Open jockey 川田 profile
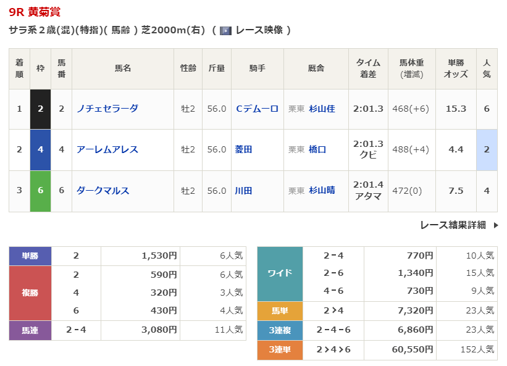Viewport: 507px width, 366px height. [244, 191]
